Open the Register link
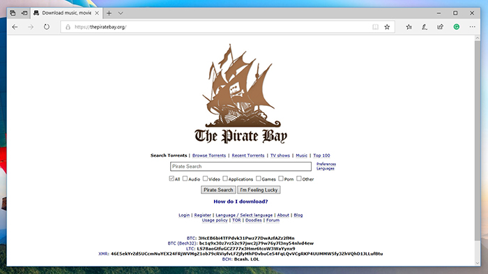The image size is (488, 274). pyautogui.click(x=203, y=215)
